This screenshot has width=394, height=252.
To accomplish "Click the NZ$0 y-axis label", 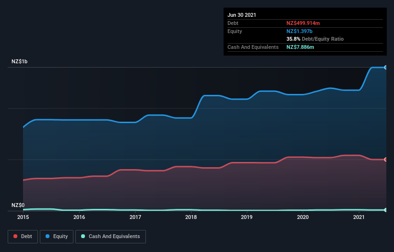I will (18, 205).
